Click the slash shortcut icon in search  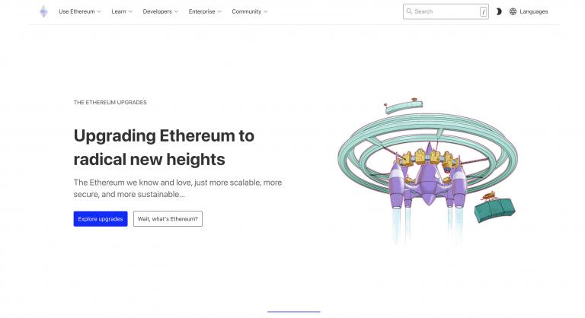tap(483, 12)
